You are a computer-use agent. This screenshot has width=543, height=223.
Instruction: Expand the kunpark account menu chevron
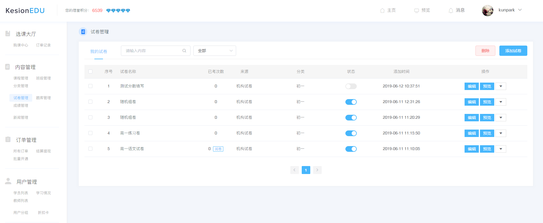click(520, 10)
